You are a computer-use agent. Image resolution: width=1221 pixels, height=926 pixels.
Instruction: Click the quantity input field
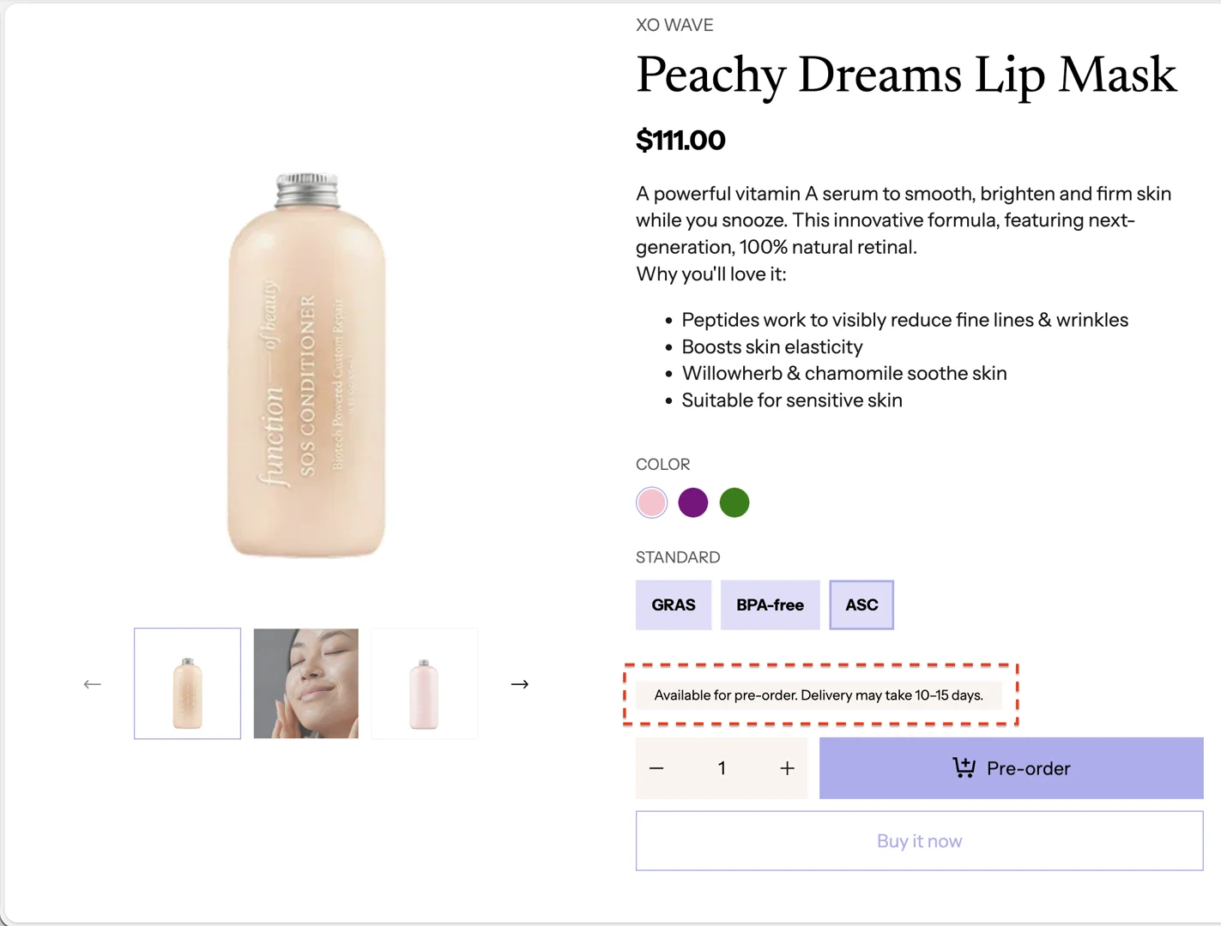click(722, 768)
